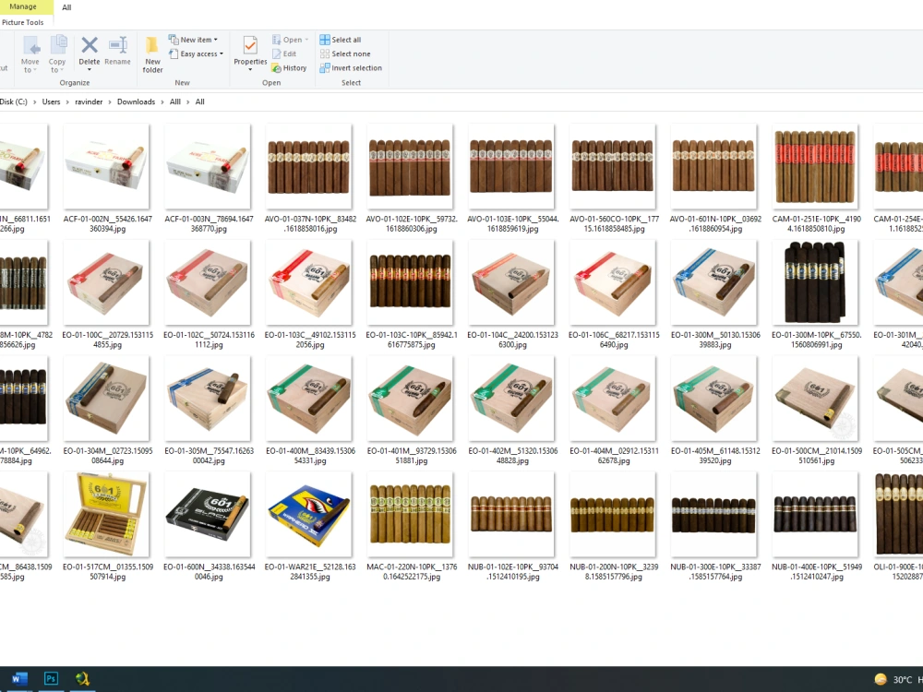Select AVO-01-037N-10PK thumbnail
Image resolution: width=923 pixels, height=692 pixels.
[x=309, y=165]
